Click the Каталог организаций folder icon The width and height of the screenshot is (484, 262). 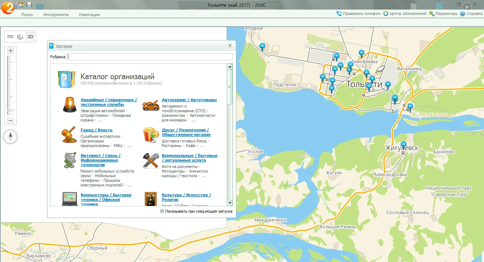coord(67,79)
